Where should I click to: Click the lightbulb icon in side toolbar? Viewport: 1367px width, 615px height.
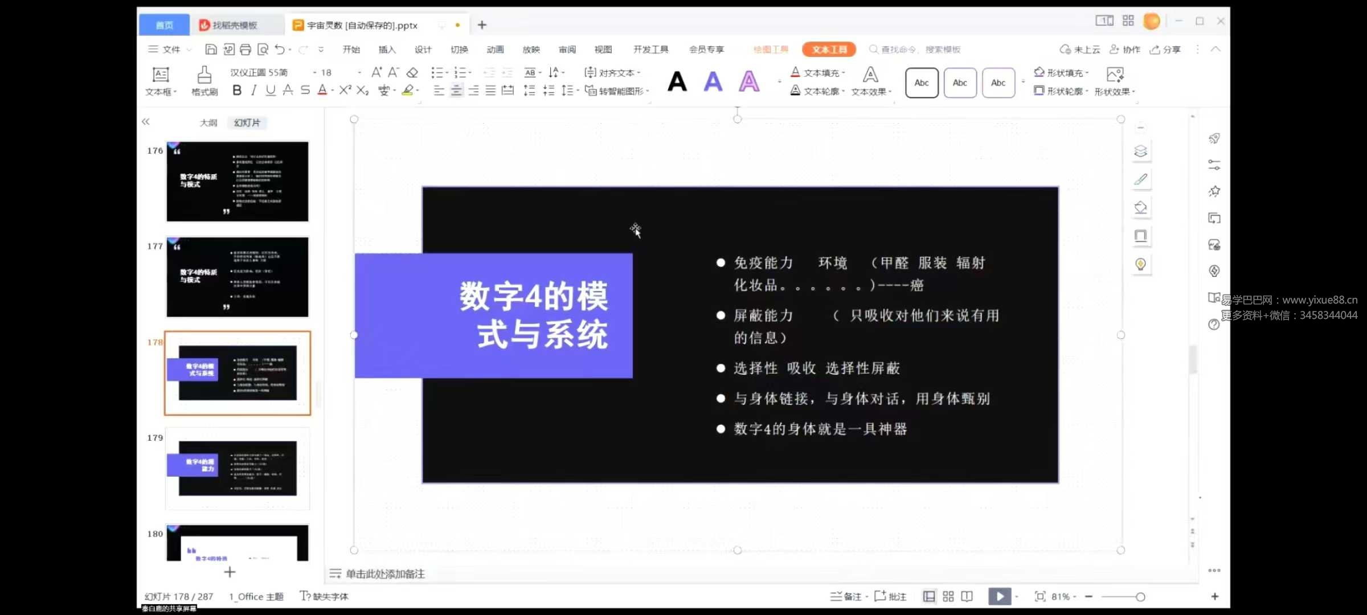point(1140,264)
